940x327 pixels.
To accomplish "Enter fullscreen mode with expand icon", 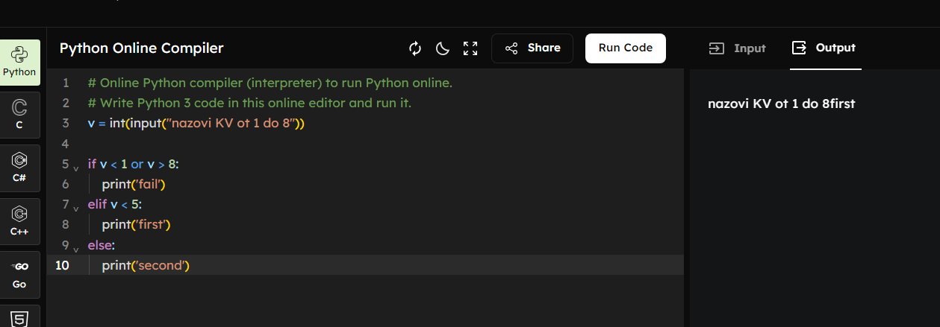I will [470, 48].
